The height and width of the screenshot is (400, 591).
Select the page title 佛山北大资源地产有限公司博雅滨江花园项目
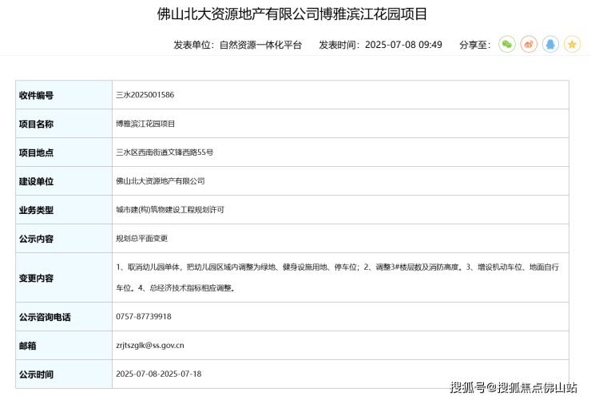click(x=292, y=14)
